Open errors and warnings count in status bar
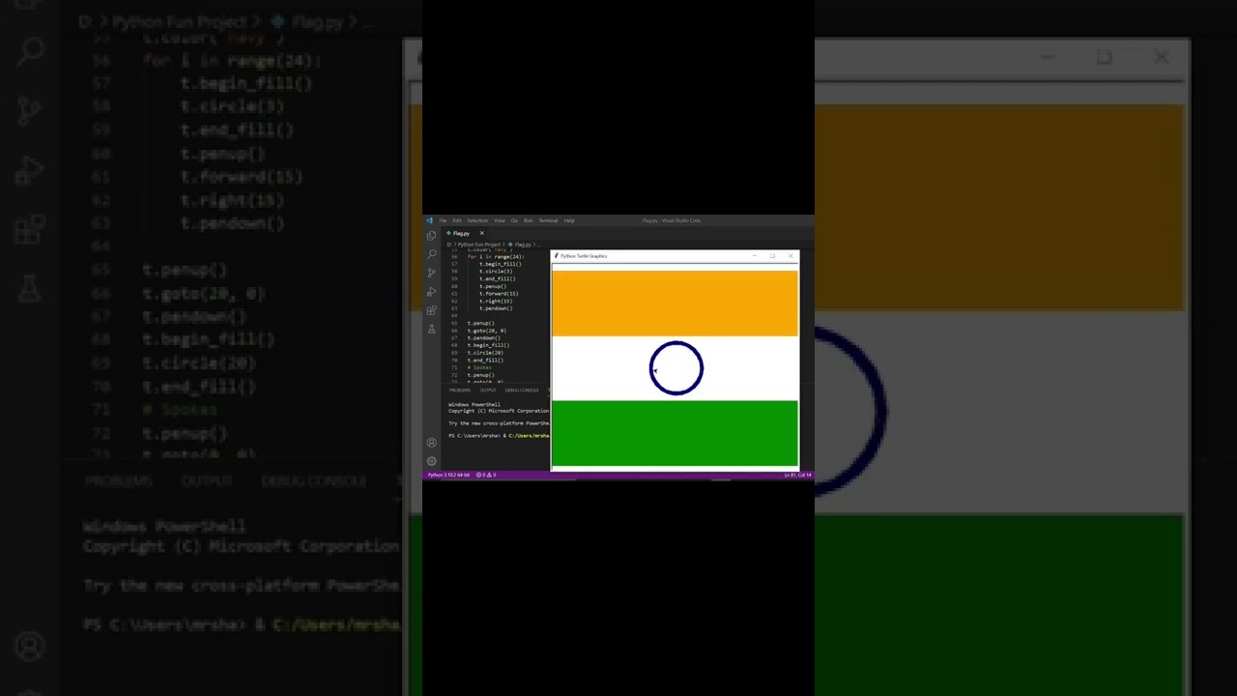1237x696 pixels. click(x=486, y=475)
